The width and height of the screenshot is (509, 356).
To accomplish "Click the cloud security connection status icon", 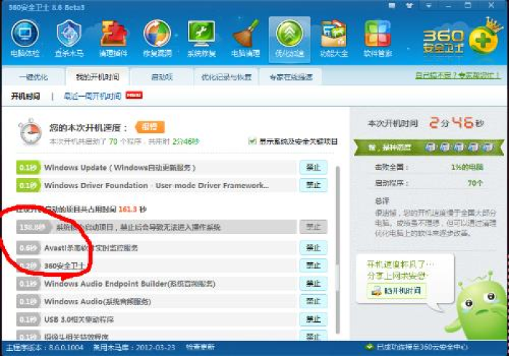I will point(369,347).
